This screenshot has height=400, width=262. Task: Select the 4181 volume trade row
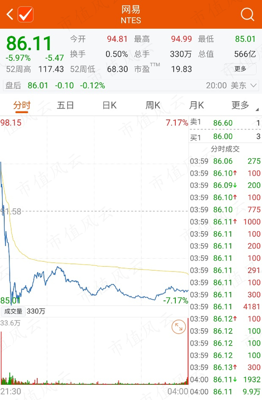click(225, 307)
